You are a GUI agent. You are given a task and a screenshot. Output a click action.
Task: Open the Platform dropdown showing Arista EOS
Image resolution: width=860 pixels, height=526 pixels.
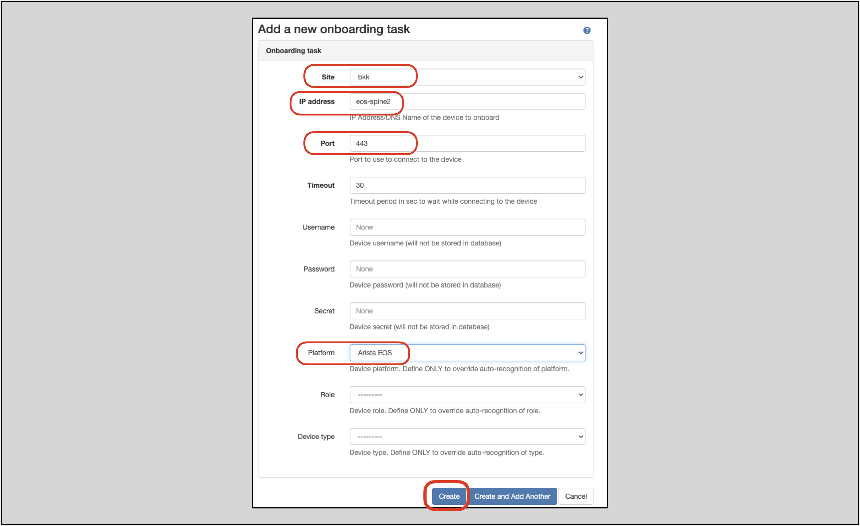tap(467, 353)
